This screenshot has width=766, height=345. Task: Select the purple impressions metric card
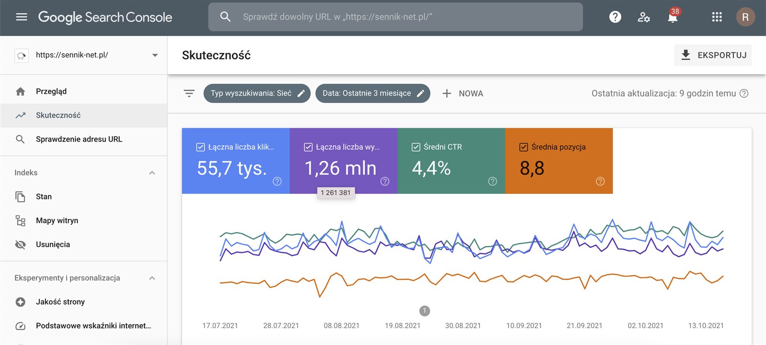pos(343,161)
